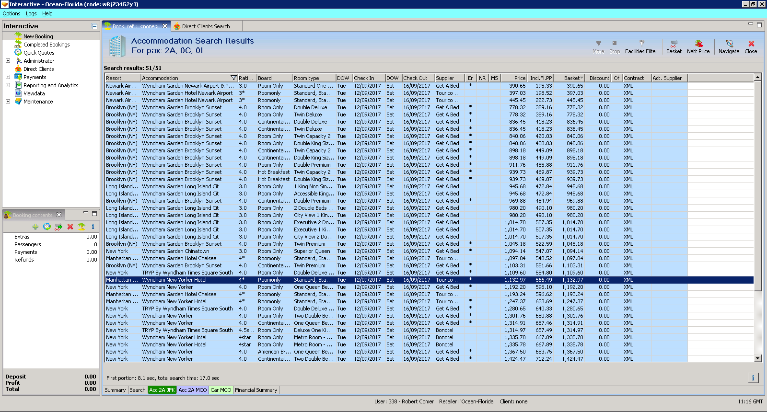The width and height of the screenshot is (767, 412).
Task: Open Completed Bookings in the sidebar
Action: tap(46, 45)
